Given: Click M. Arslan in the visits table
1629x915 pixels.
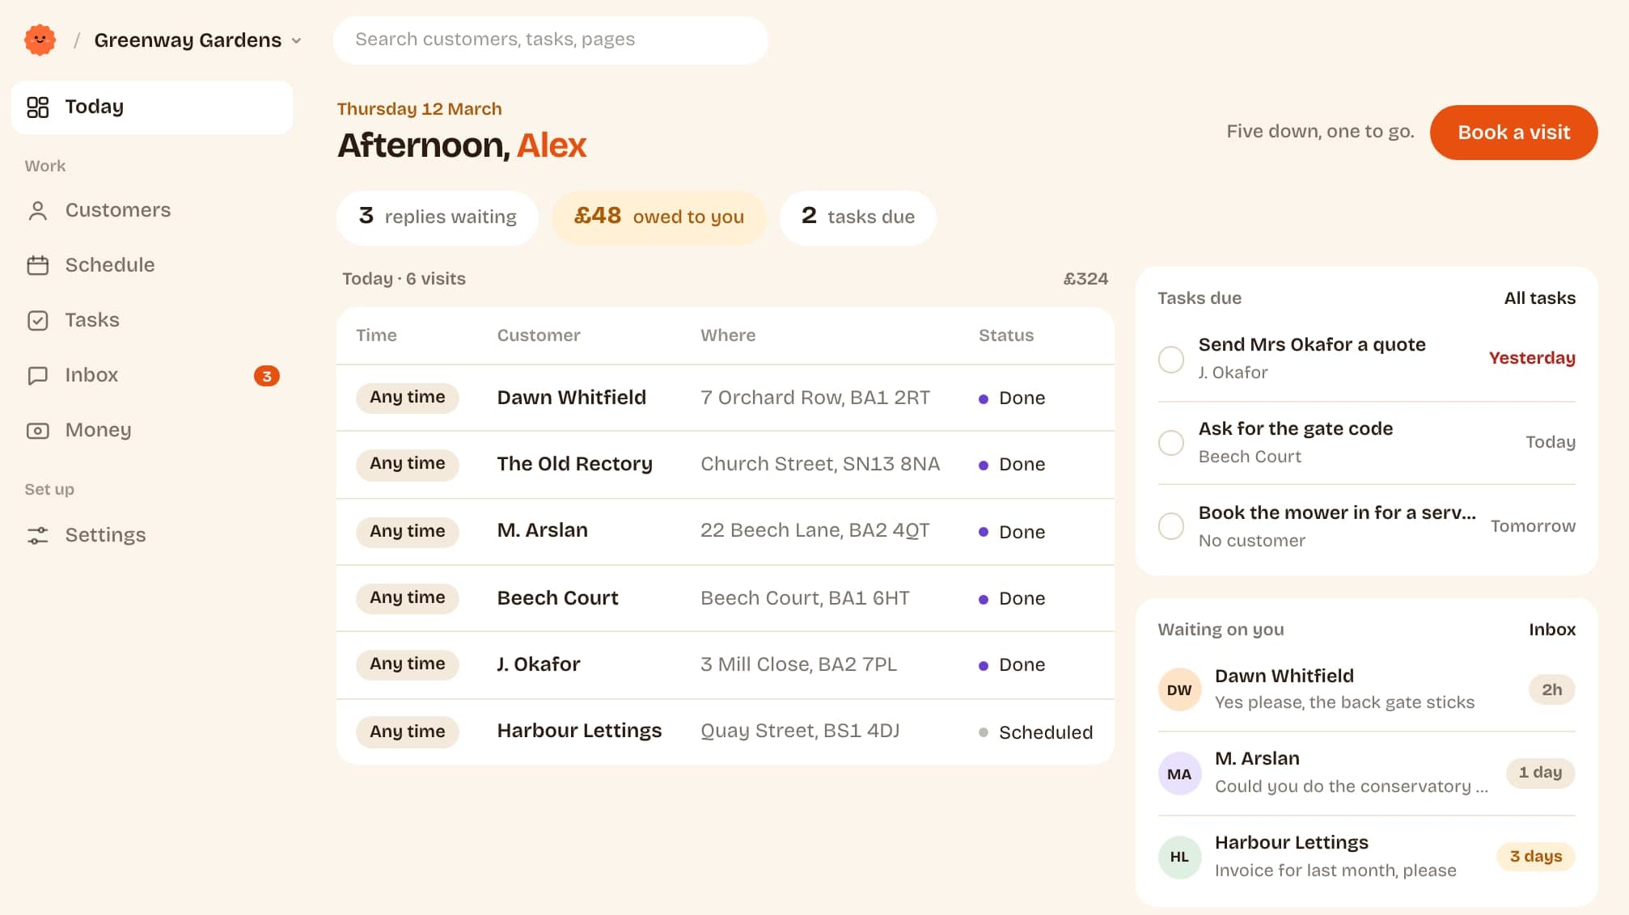Looking at the screenshot, I should point(542,531).
